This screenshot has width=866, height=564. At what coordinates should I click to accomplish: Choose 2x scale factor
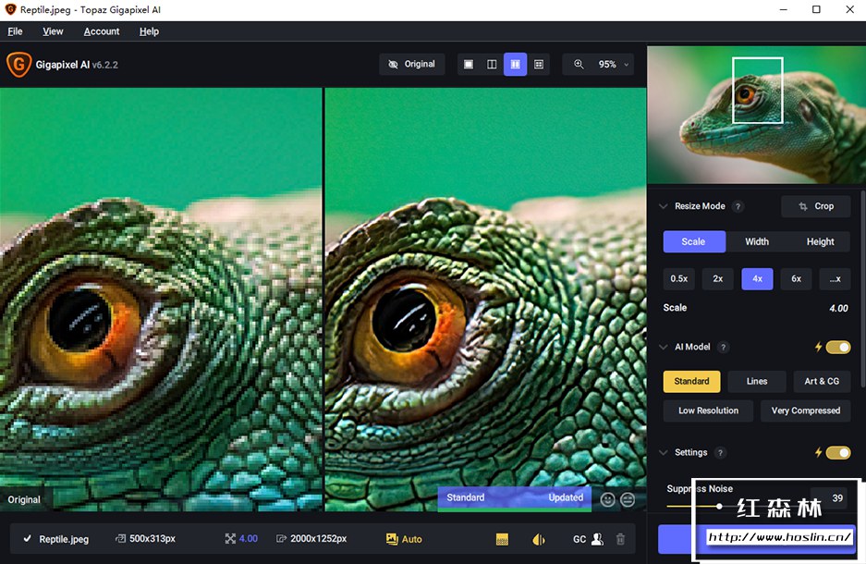coord(718,278)
